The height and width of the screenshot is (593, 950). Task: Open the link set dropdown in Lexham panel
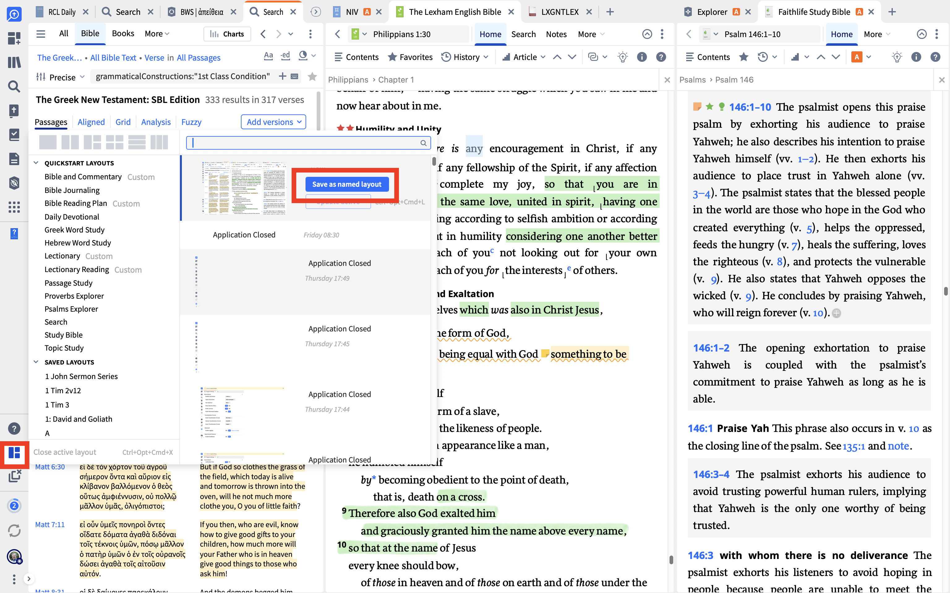pyautogui.click(x=597, y=57)
